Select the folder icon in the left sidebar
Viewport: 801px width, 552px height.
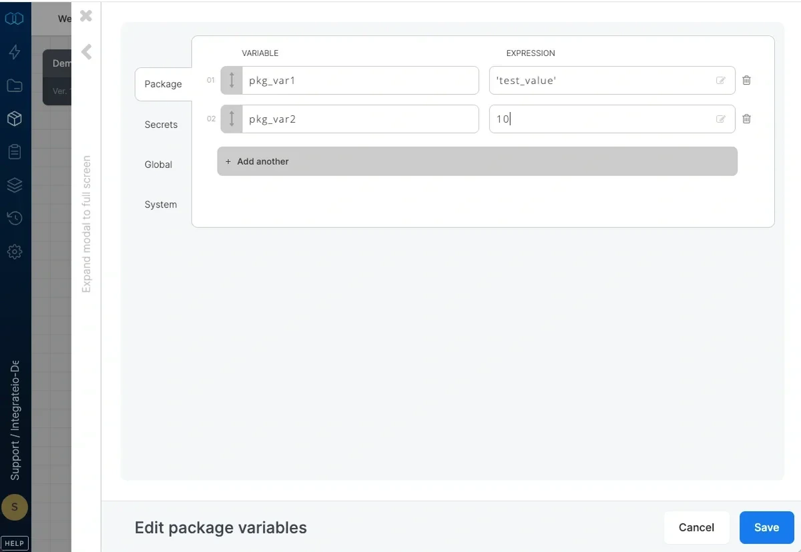tap(15, 85)
